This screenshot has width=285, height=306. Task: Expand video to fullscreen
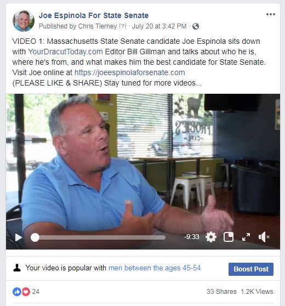246,237
